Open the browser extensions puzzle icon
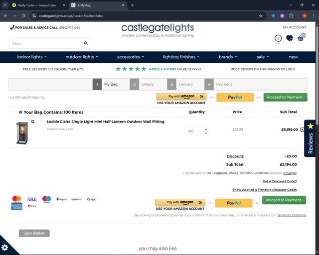Viewport: 319px width, 255px height. [291, 16]
